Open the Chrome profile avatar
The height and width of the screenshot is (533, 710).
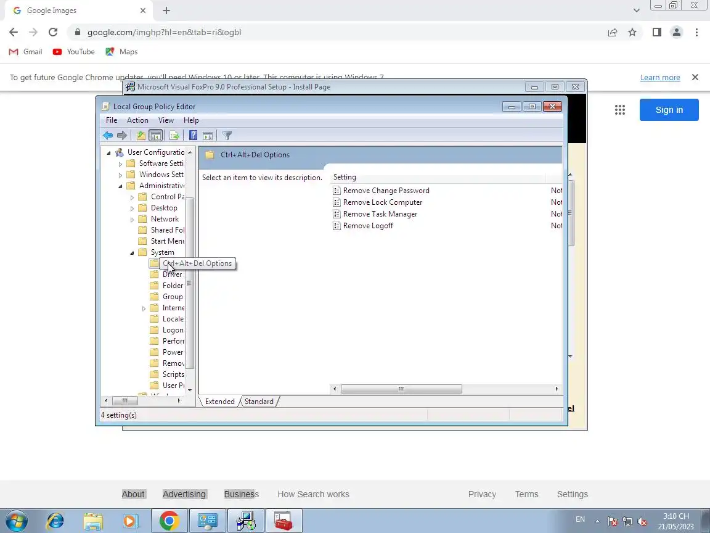tap(677, 32)
